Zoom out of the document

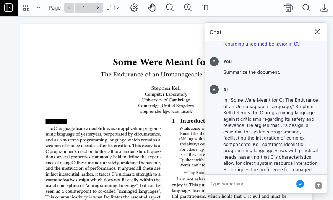[x=170, y=8]
